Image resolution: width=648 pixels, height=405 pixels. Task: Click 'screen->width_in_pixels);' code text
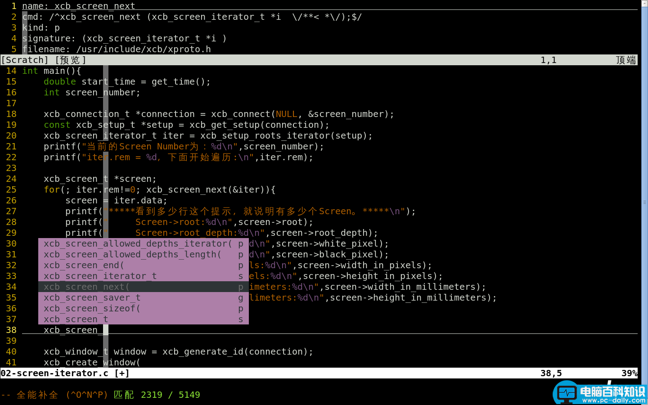coord(365,265)
